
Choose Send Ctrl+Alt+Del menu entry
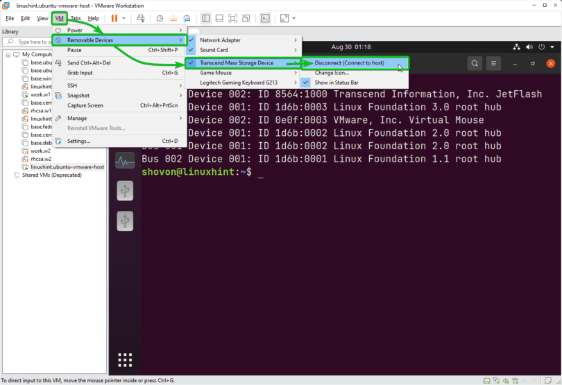click(119, 62)
